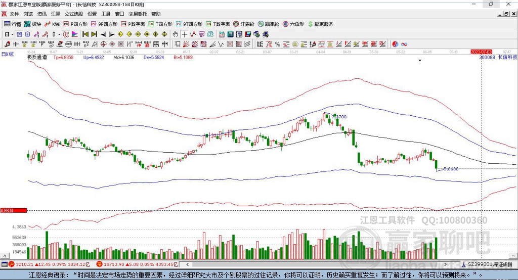Click the Tp=6.8358 value

click(63, 57)
